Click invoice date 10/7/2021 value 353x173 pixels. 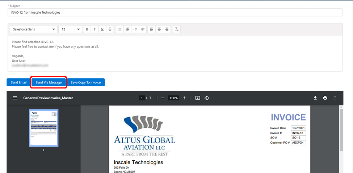click(299, 128)
